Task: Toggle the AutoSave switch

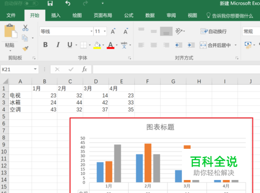Action: click(31, 3)
